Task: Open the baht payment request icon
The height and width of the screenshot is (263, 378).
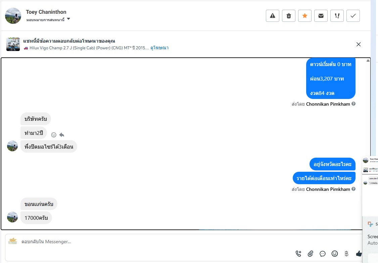Action: click(346, 253)
